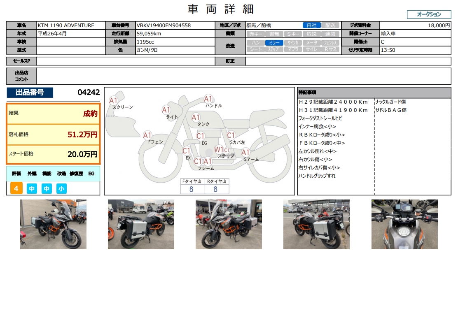The width and height of the screenshot is (458, 320).
Task: Click the mileage value 59,059km
Action: (x=149, y=34)
